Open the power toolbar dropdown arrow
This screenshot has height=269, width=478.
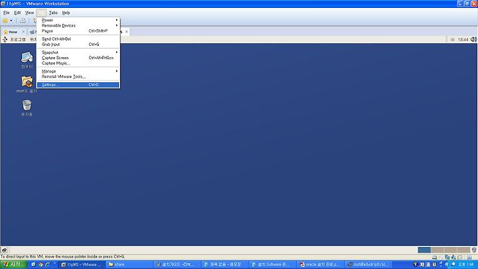tap(11, 21)
